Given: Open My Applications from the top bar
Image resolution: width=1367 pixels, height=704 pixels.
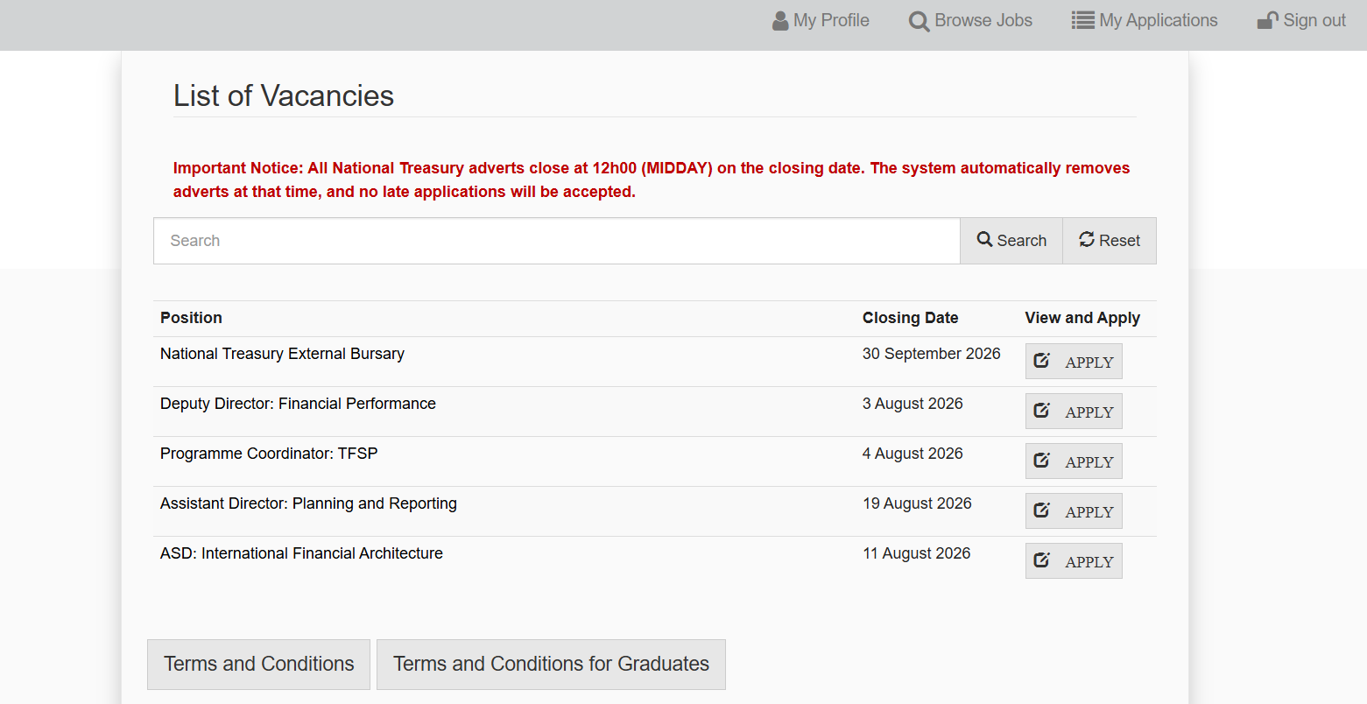Looking at the screenshot, I should [x=1145, y=21].
